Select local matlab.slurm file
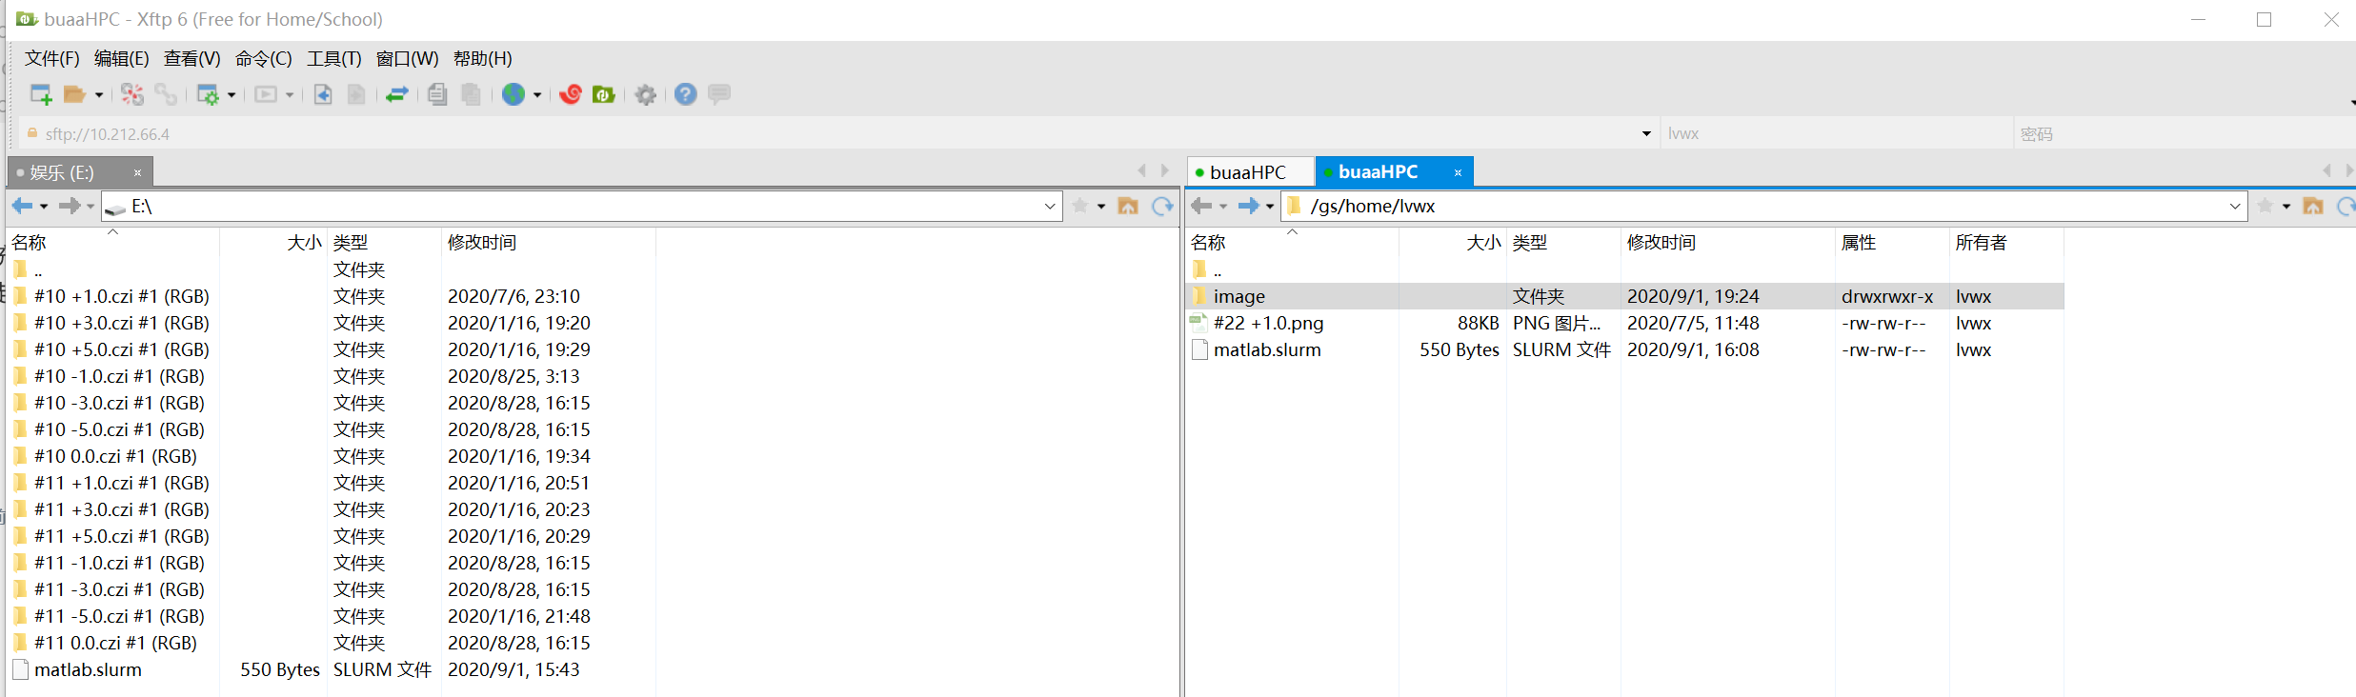Viewport: 2356px width, 697px height. [332, 669]
